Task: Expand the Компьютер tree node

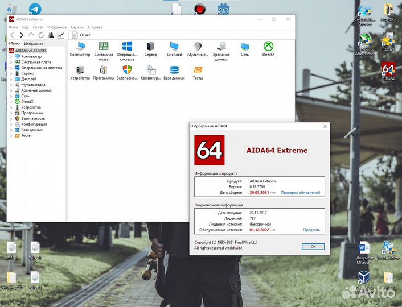Action: point(11,57)
